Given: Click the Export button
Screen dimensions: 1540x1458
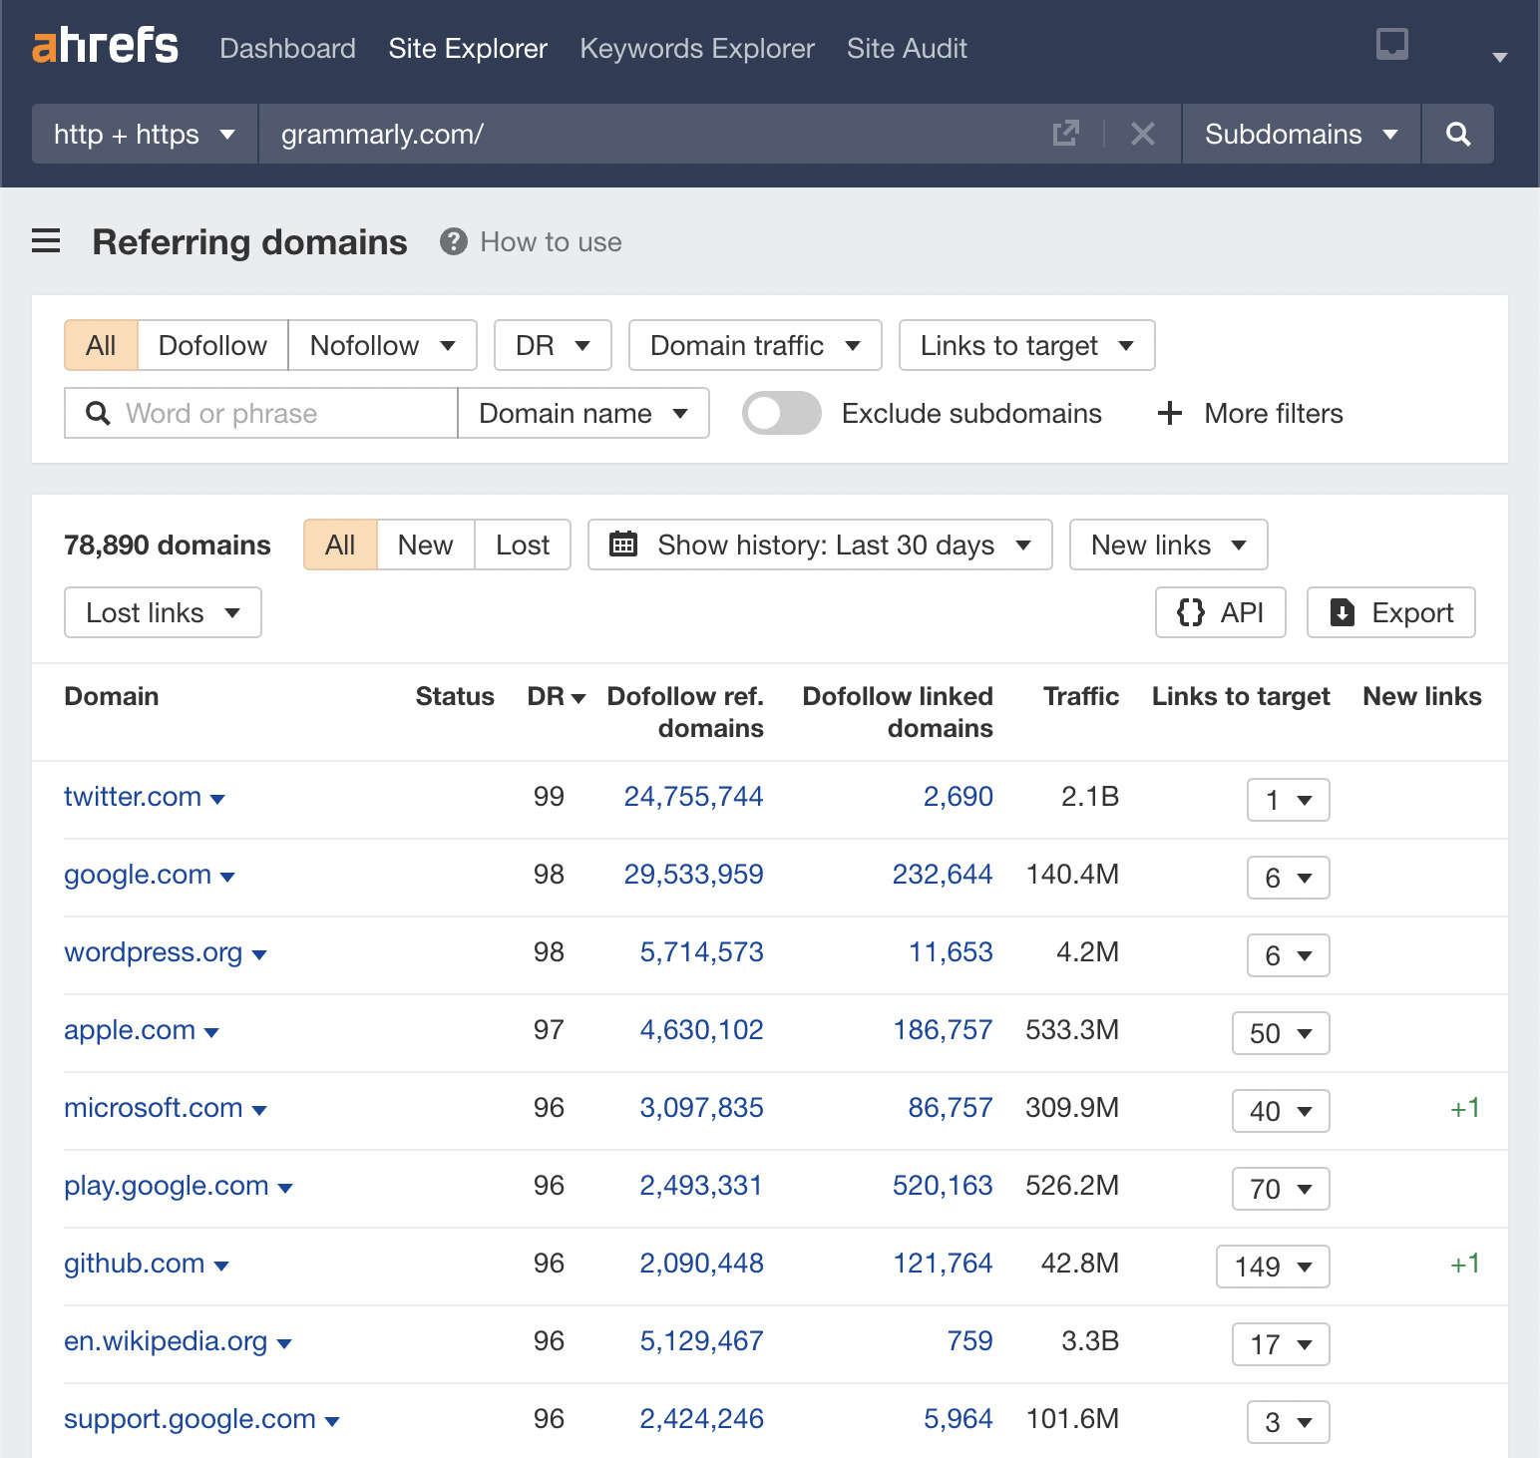Looking at the screenshot, I should [1390, 612].
